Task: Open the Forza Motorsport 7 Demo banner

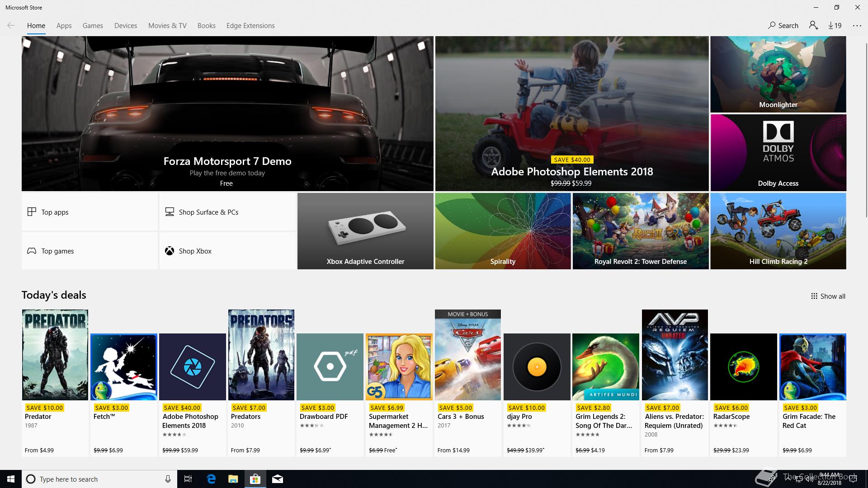Action: click(x=227, y=113)
